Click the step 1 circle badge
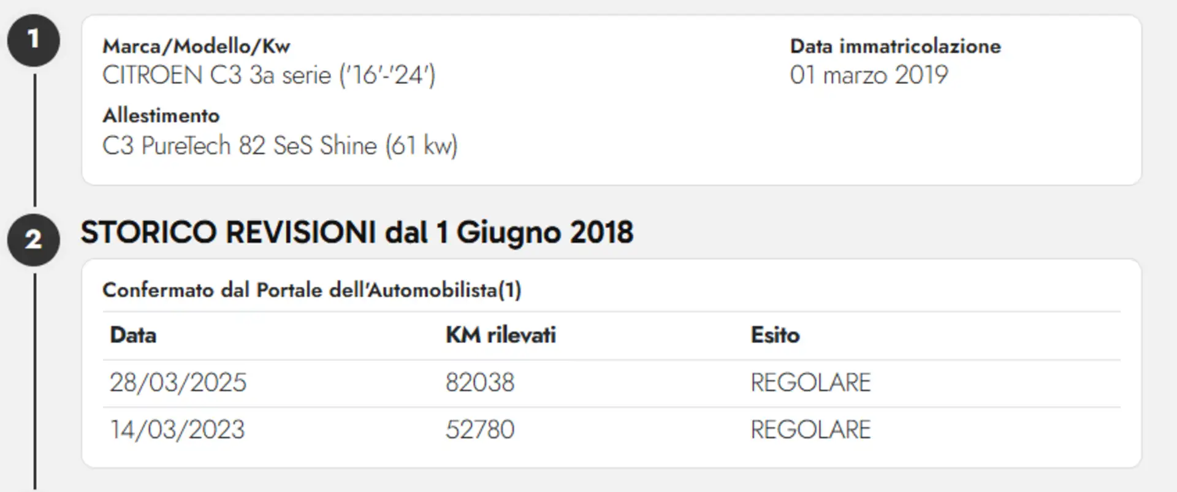1177x492 pixels. click(x=33, y=40)
